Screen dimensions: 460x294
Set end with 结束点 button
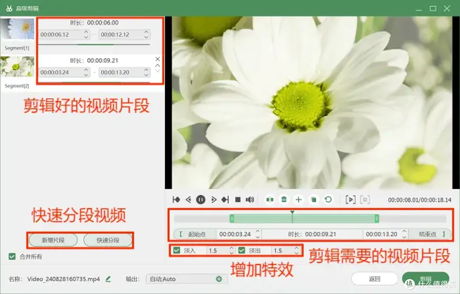pyautogui.click(x=430, y=234)
